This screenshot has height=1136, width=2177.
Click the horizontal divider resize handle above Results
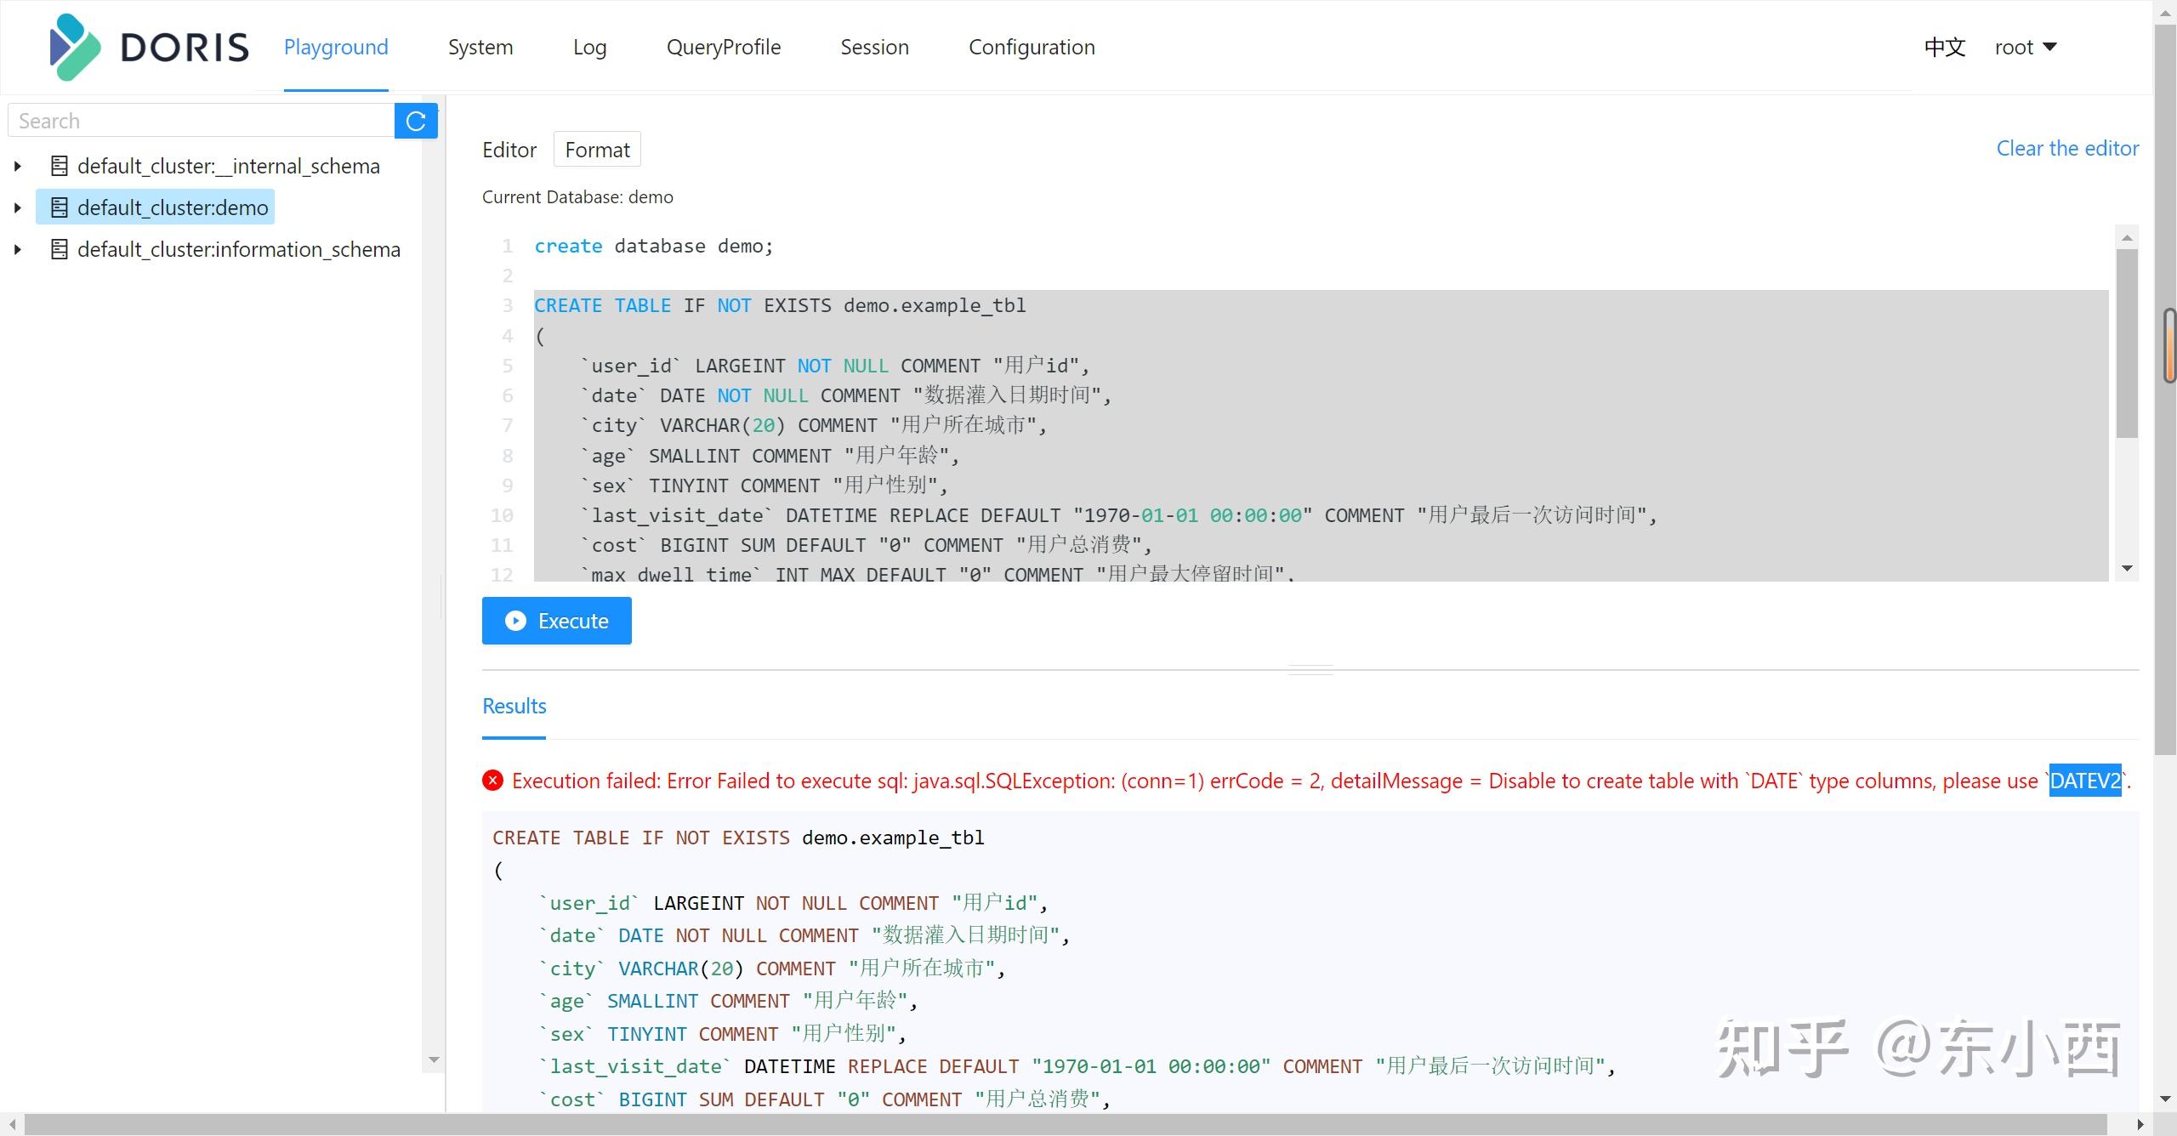(x=1310, y=669)
